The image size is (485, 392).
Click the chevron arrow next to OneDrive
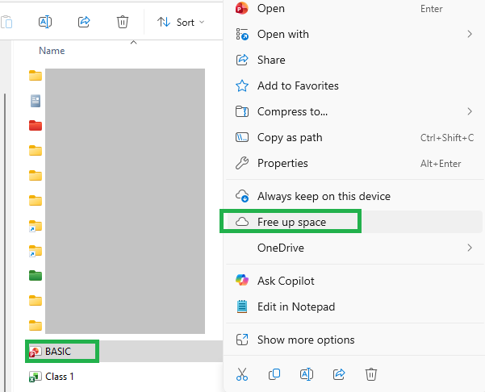[470, 248]
